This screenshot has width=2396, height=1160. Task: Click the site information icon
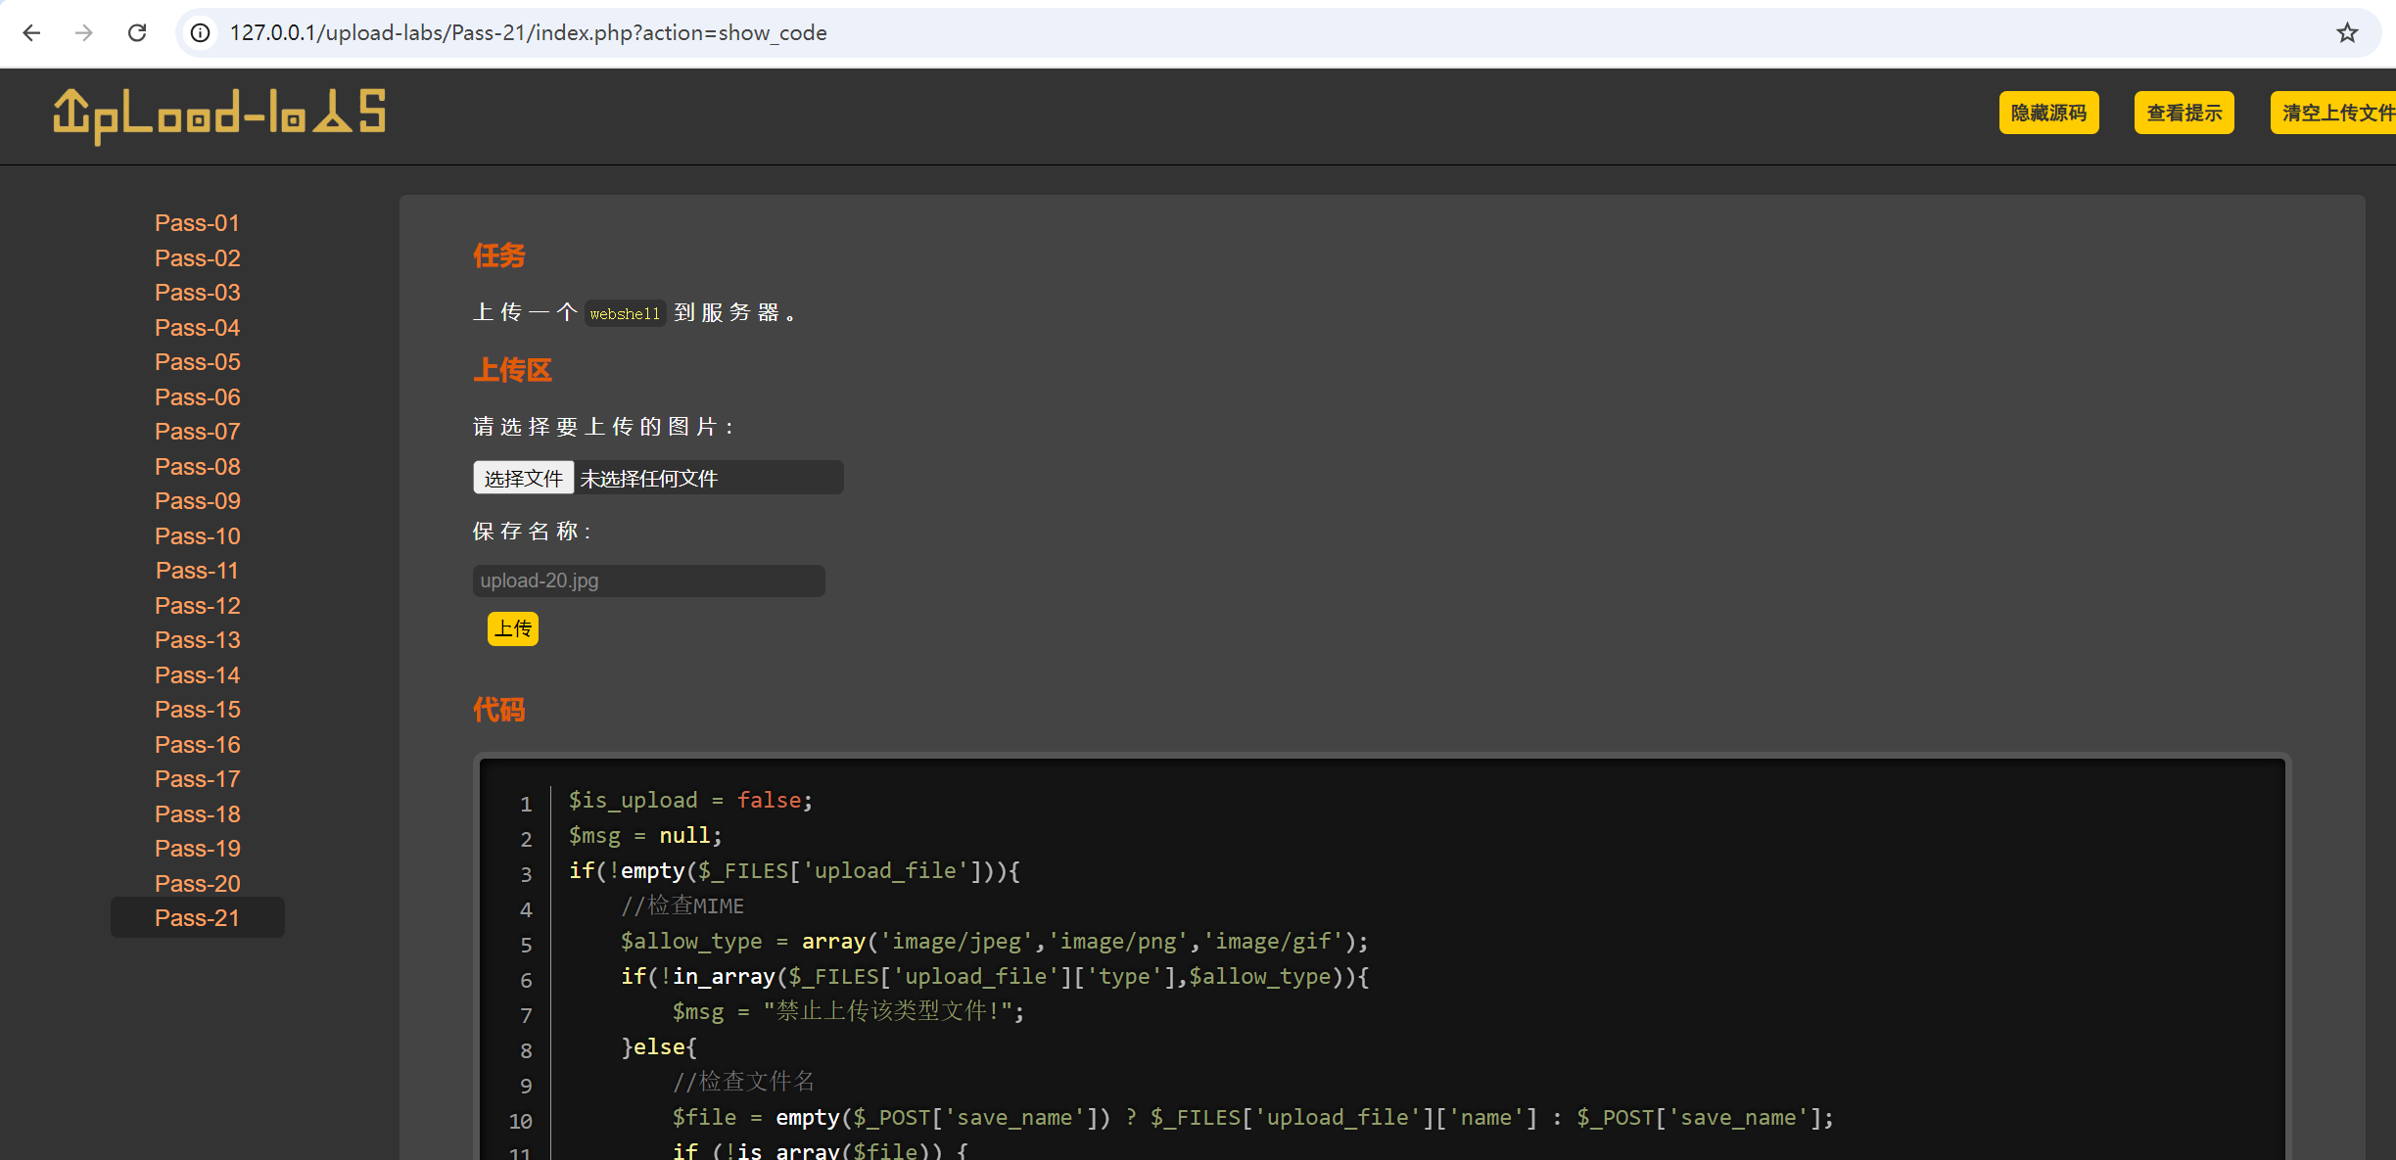pyautogui.click(x=200, y=32)
